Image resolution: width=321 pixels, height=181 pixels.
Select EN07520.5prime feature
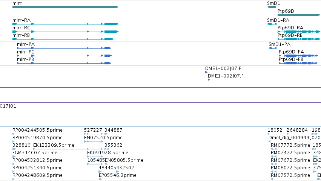103,138
